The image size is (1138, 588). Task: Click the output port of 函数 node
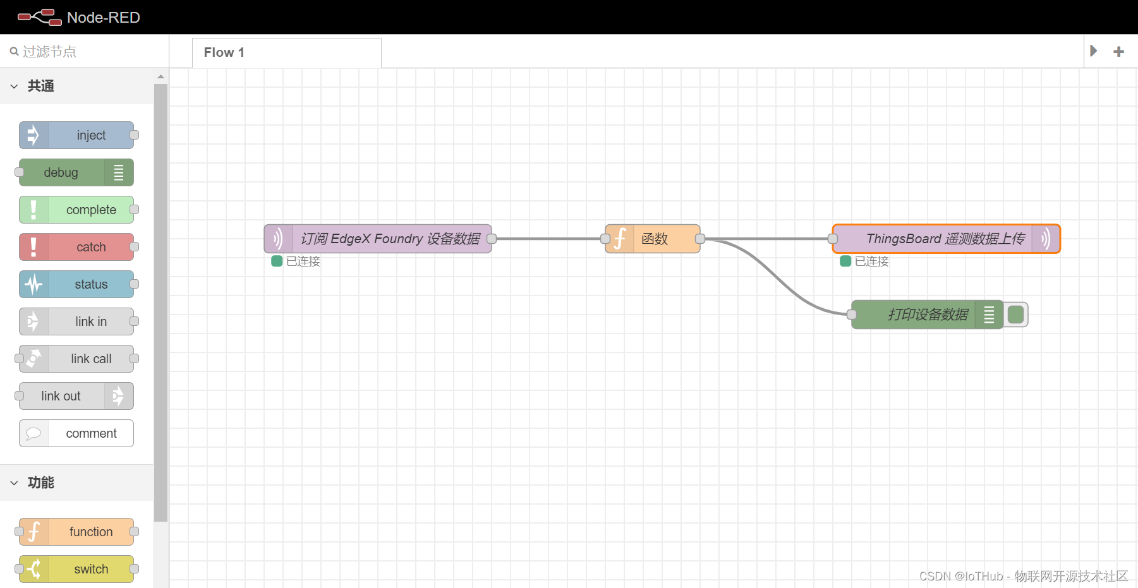(x=700, y=239)
